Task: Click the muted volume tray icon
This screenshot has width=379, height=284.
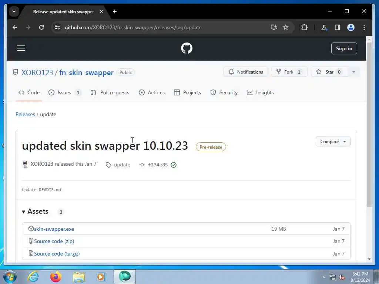Action: [x=342, y=277]
